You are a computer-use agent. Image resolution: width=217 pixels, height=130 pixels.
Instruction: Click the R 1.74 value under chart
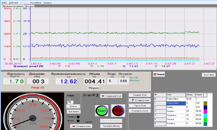pos(97,66)
